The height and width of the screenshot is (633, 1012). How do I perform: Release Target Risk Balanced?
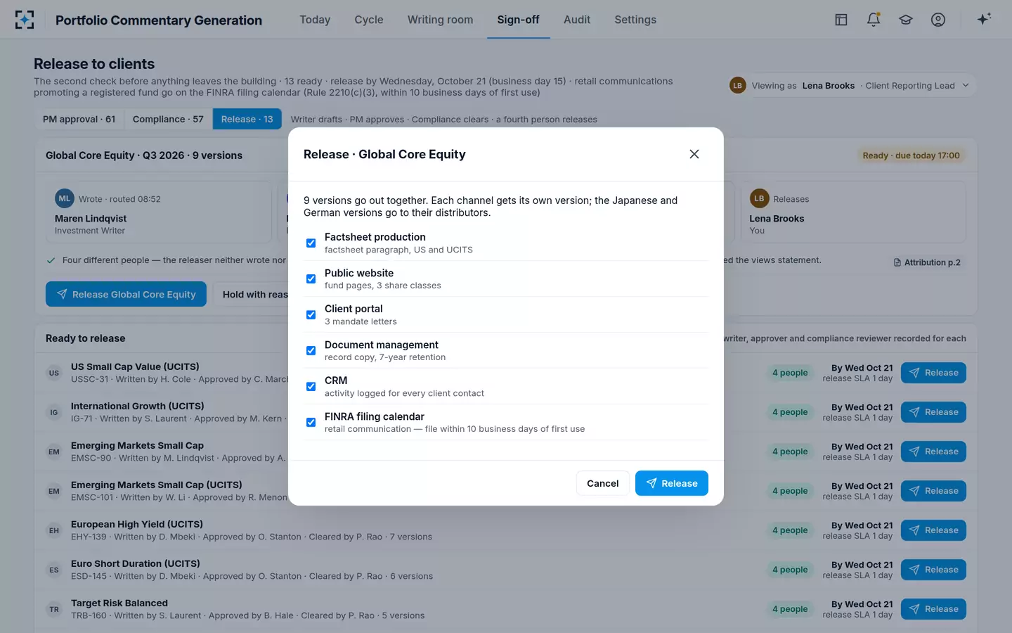click(933, 609)
